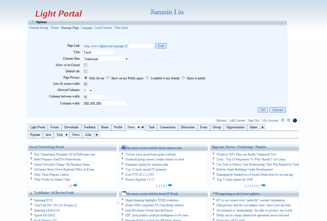The height and width of the screenshot is (221, 327).
Task: Open the My Account link
Action: coord(270,120)
